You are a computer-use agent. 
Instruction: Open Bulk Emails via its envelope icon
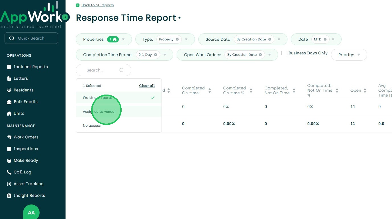point(9,102)
